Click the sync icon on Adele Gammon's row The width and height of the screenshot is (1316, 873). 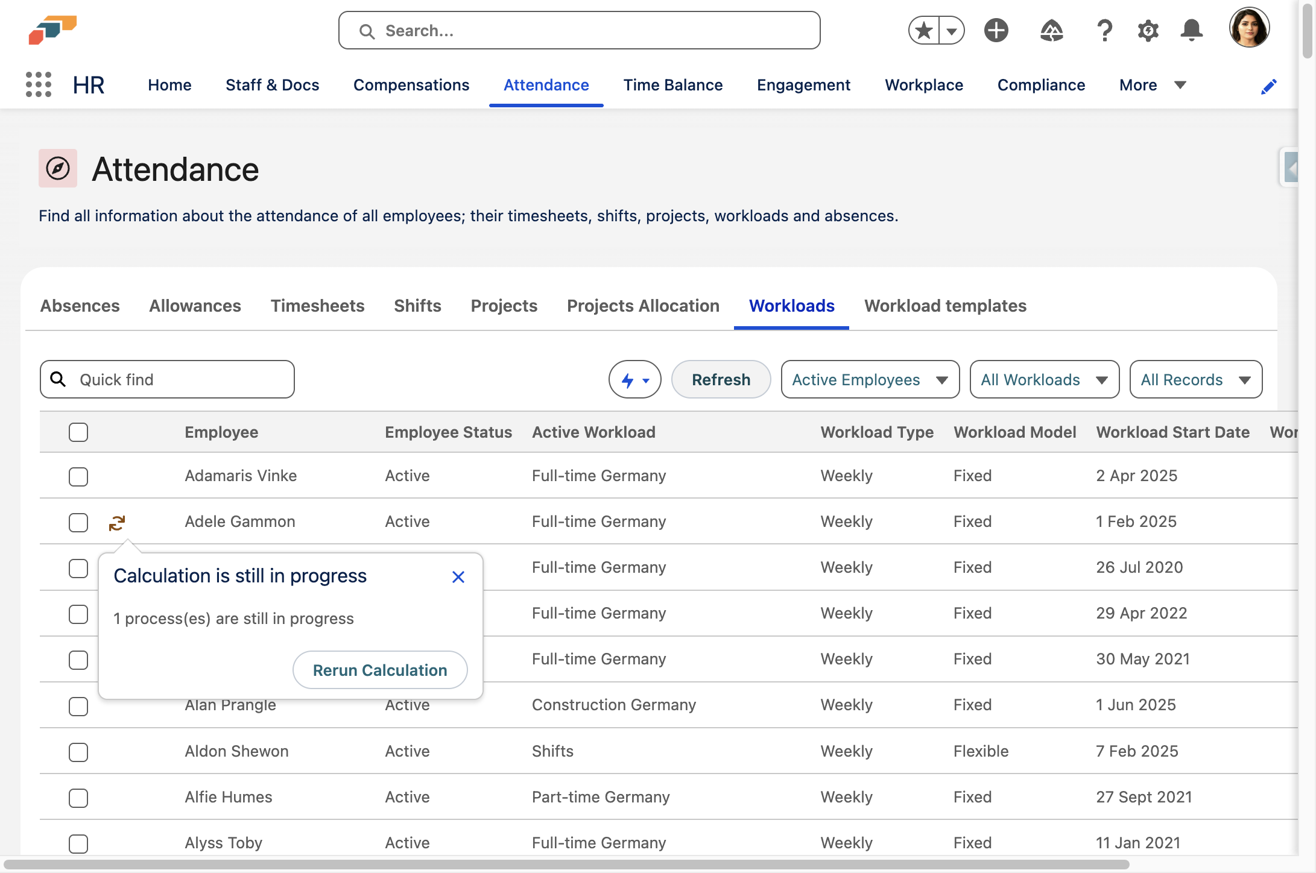(116, 522)
